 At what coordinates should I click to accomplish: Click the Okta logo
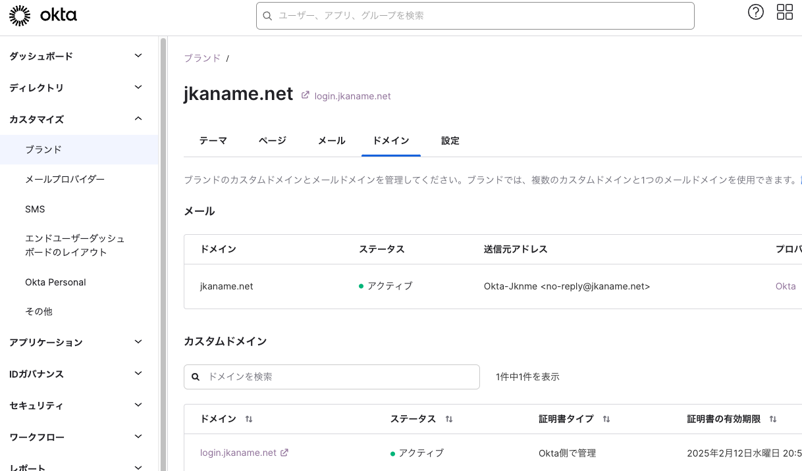[x=43, y=15]
